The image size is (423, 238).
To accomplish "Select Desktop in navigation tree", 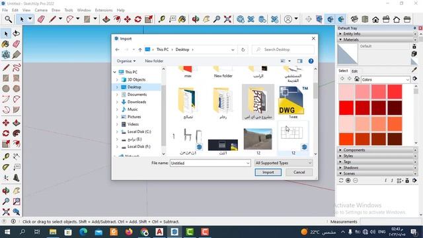I will tap(134, 87).
